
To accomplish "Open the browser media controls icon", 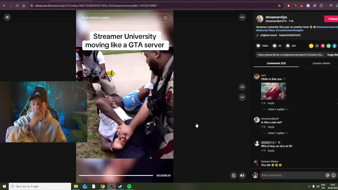I will click(331, 6).
